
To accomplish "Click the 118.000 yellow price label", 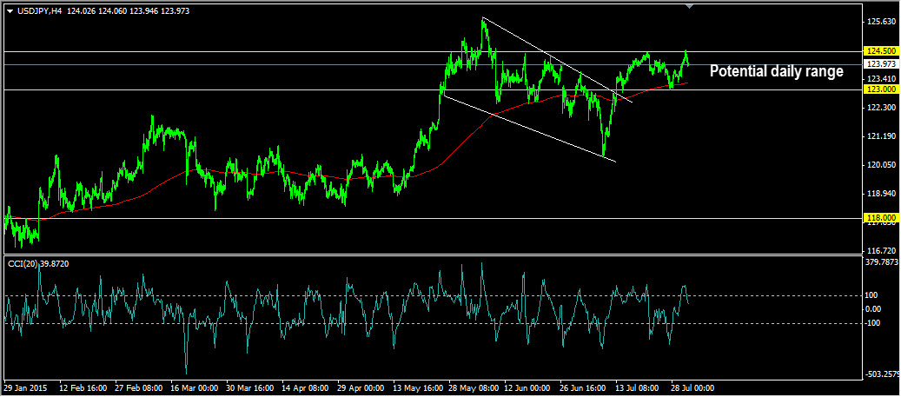I will 881,218.
